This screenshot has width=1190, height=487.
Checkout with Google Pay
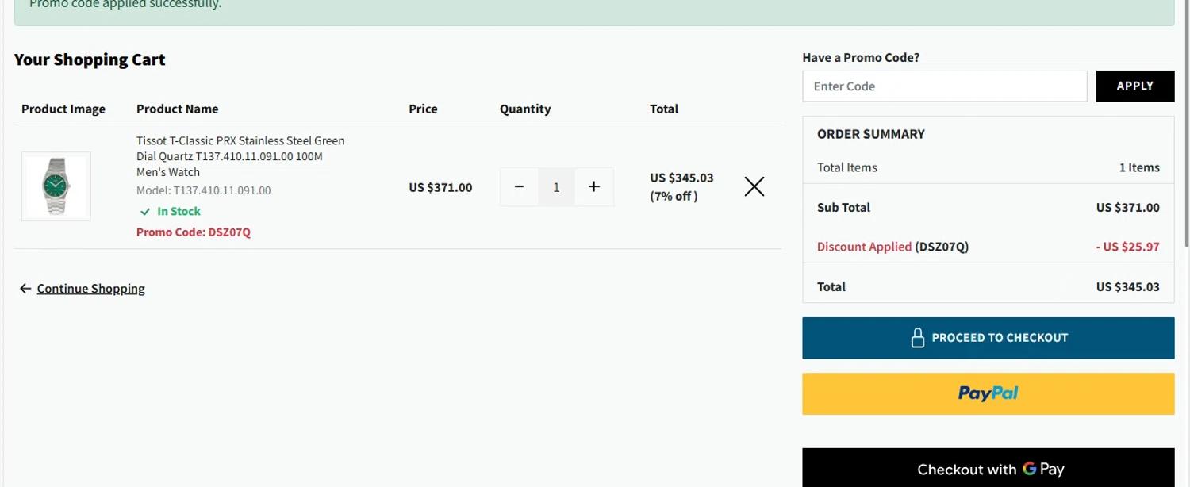988,468
